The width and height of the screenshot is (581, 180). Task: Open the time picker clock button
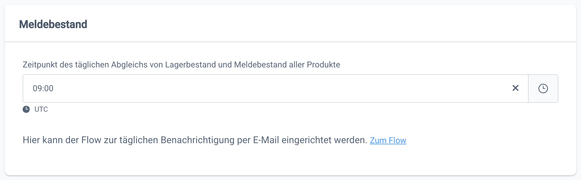point(543,89)
